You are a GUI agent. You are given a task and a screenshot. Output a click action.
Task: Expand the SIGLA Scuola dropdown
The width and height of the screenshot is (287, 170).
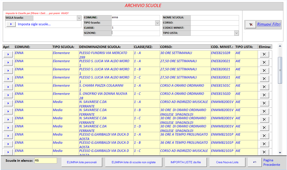pos(79,18)
